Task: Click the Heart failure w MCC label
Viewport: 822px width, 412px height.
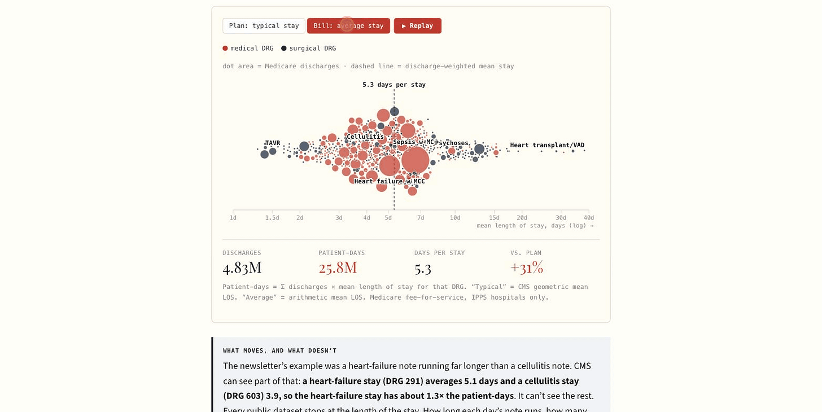Action: point(390,181)
